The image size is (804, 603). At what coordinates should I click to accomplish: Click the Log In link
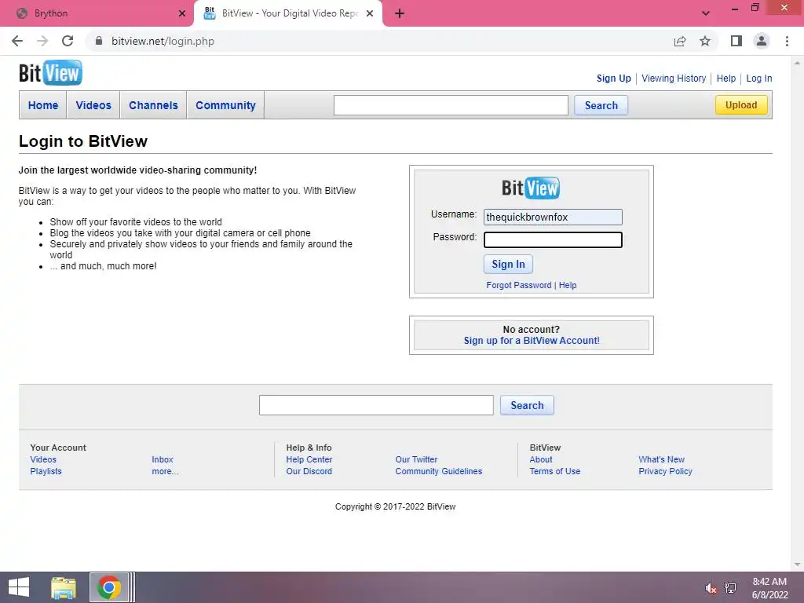[759, 79]
